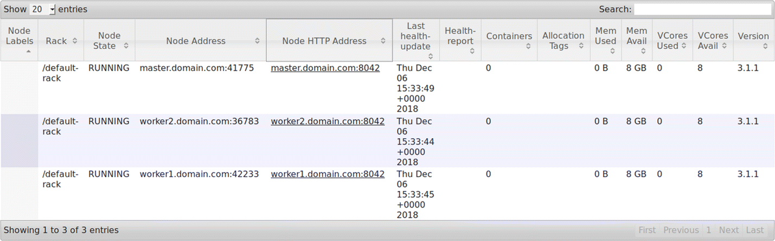Viewport: 775px width, 241px height.
Task: Click the Allocation Tags column header
Action: 563,41
